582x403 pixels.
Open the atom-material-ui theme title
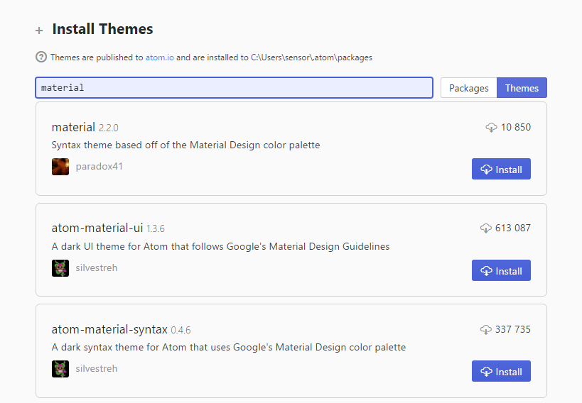pyautogui.click(x=97, y=228)
